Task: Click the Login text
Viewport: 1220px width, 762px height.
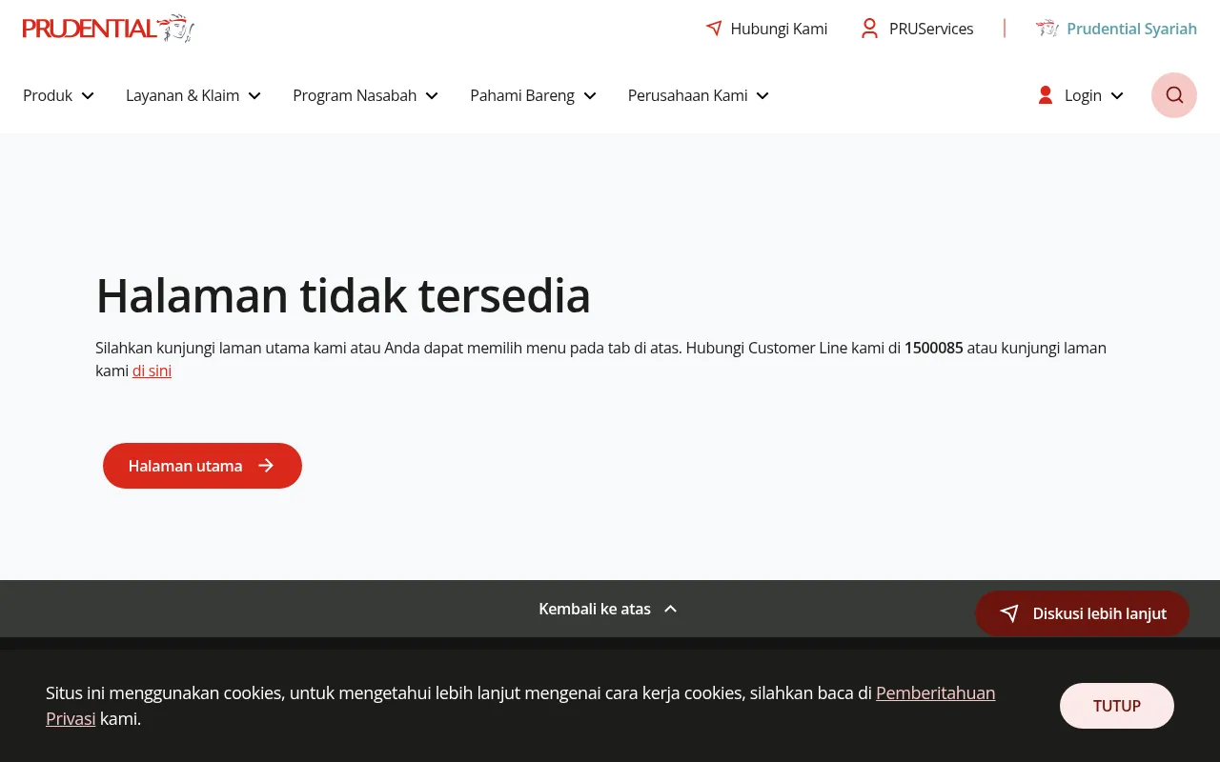Action: [x=1083, y=95]
